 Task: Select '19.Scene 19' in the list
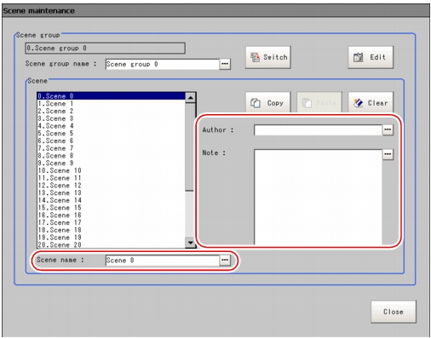(111, 238)
